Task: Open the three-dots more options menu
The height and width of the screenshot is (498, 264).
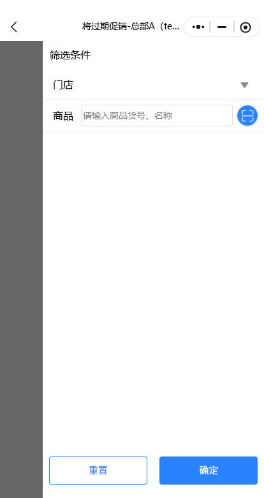Action: [198, 27]
